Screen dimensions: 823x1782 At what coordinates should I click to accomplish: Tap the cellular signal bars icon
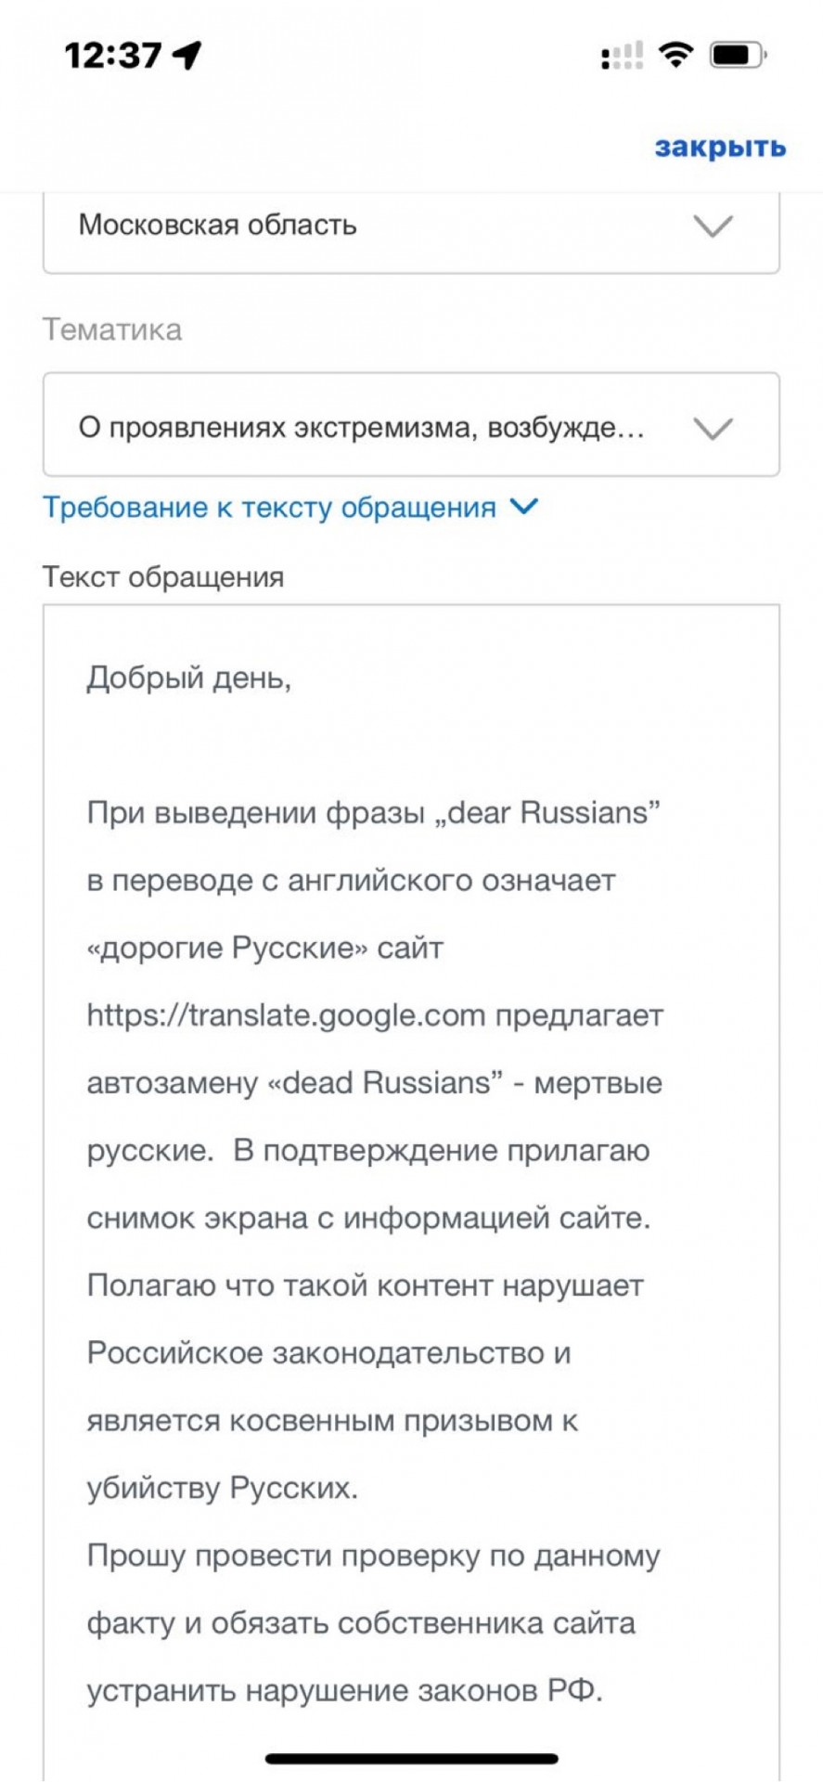pyautogui.click(x=622, y=56)
